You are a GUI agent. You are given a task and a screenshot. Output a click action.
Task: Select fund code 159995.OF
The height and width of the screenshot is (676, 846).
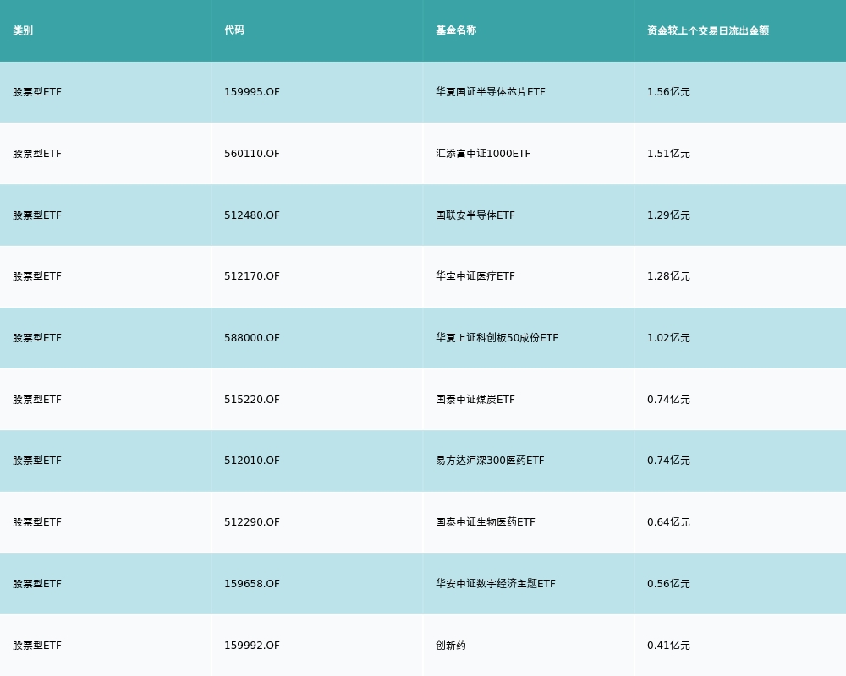[252, 92]
